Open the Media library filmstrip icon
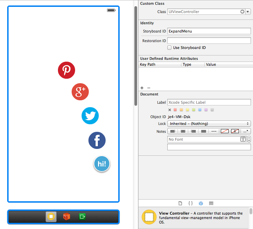 pos(211,203)
